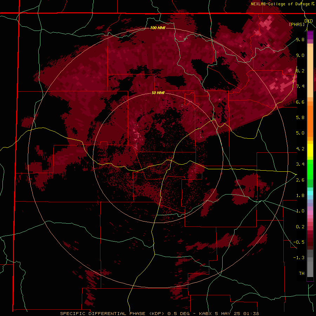This screenshot has width=316, height=316.
Task: Click the green band of the color scale
Action: tap(310, 169)
